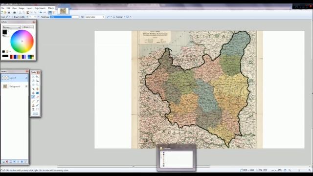Open the Effects menu
This screenshot has height=176, width=313.
click(x=51, y=8)
